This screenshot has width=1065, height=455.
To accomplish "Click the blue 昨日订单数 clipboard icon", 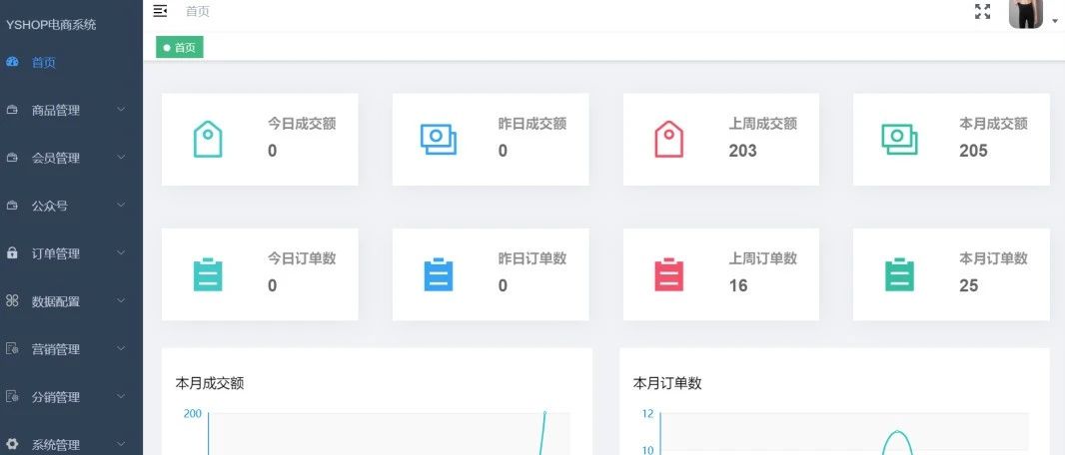I will click(438, 273).
